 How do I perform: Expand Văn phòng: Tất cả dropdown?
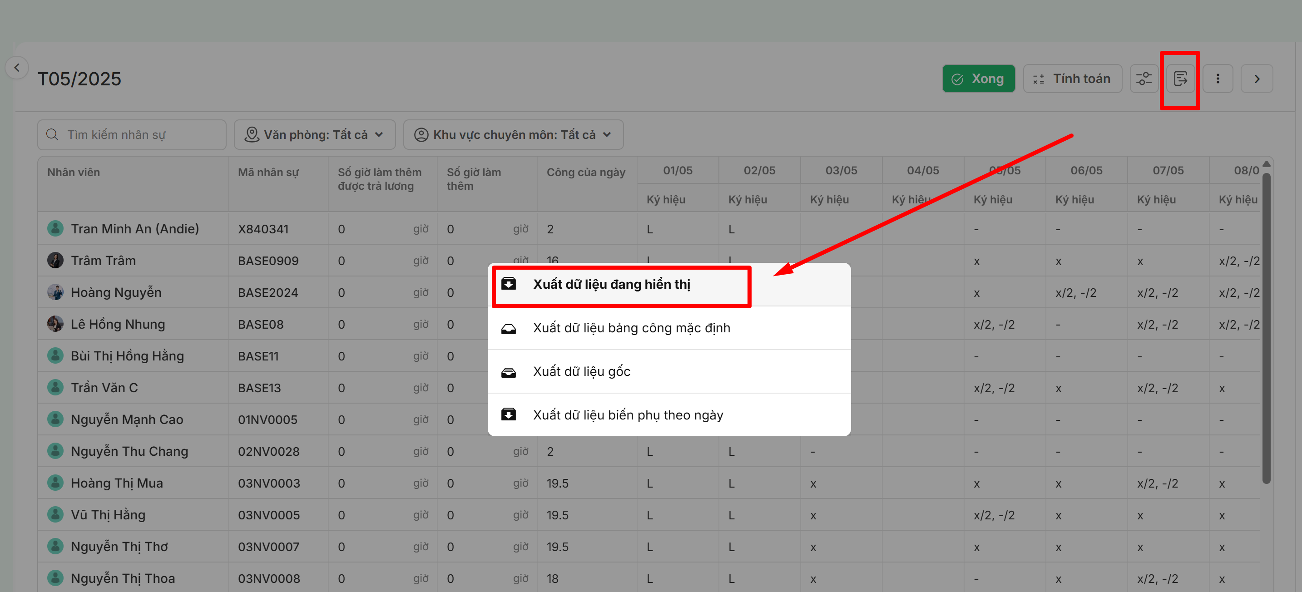click(314, 135)
